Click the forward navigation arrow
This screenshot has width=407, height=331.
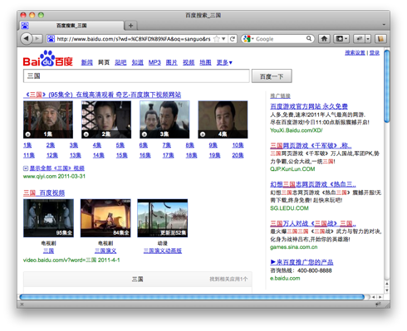[x=37, y=39]
